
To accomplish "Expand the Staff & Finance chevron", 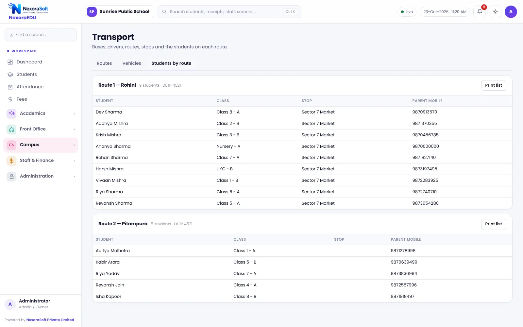I will tap(74, 161).
